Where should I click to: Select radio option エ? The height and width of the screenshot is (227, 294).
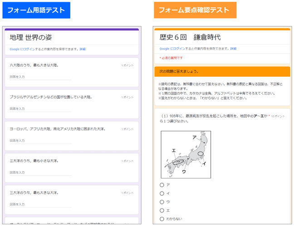(x=162, y=211)
